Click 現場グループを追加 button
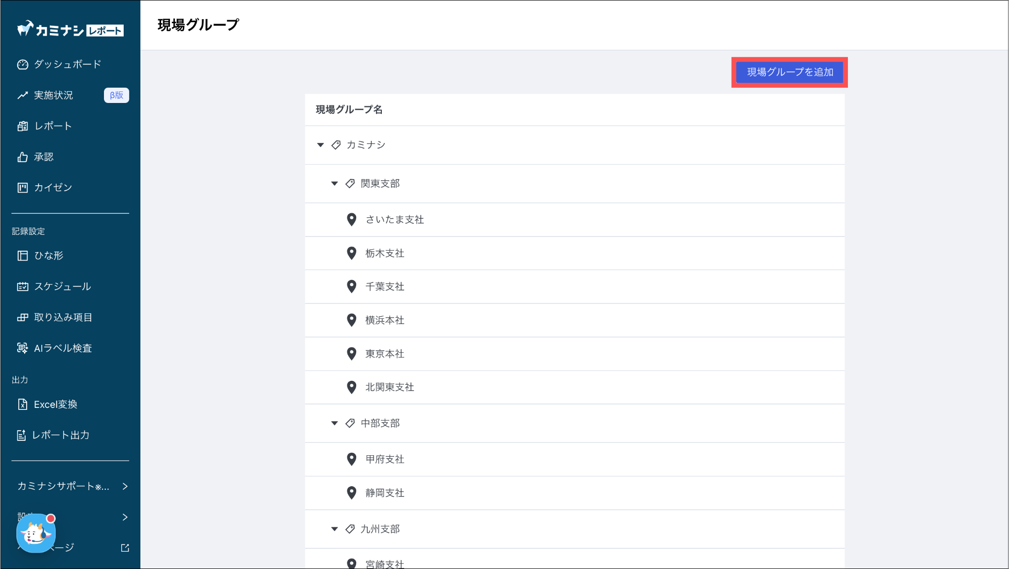Viewport: 1009px width, 569px height. pos(790,72)
